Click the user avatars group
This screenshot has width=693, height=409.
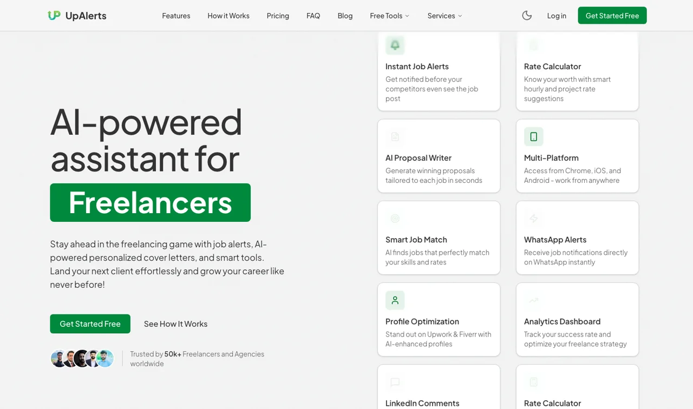[82, 359]
